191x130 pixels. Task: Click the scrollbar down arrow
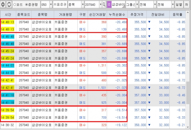(x=187, y=127)
